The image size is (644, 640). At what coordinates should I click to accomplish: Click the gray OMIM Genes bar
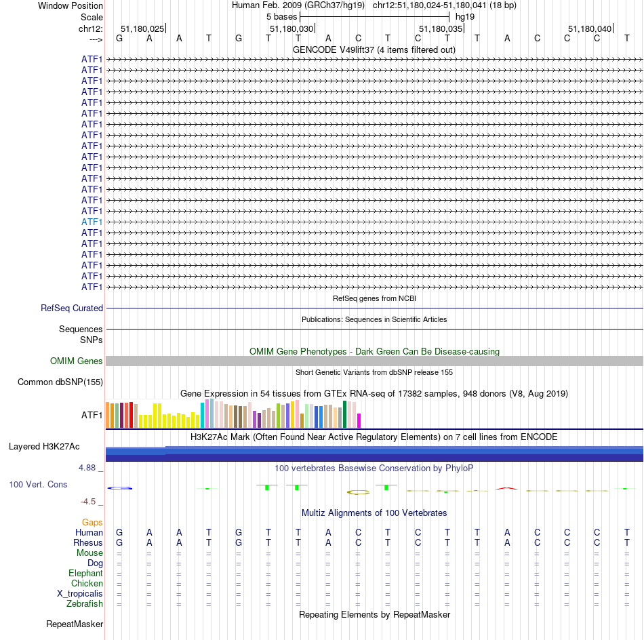pos(375,361)
